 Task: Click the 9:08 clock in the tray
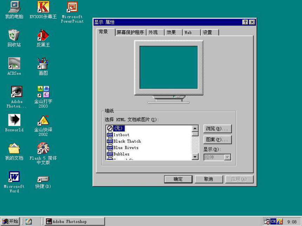click(292, 221)
